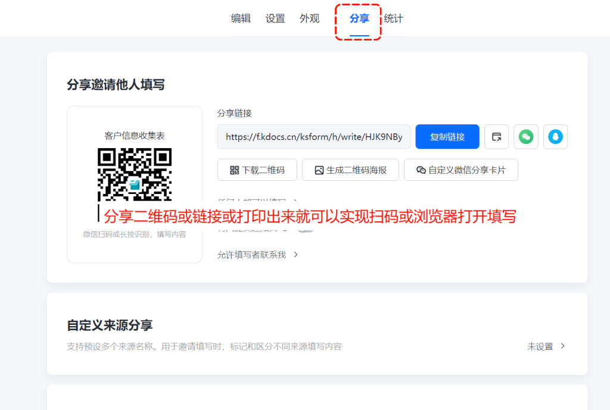
Task: Share via the green WeChat icon
Action: 526,137
